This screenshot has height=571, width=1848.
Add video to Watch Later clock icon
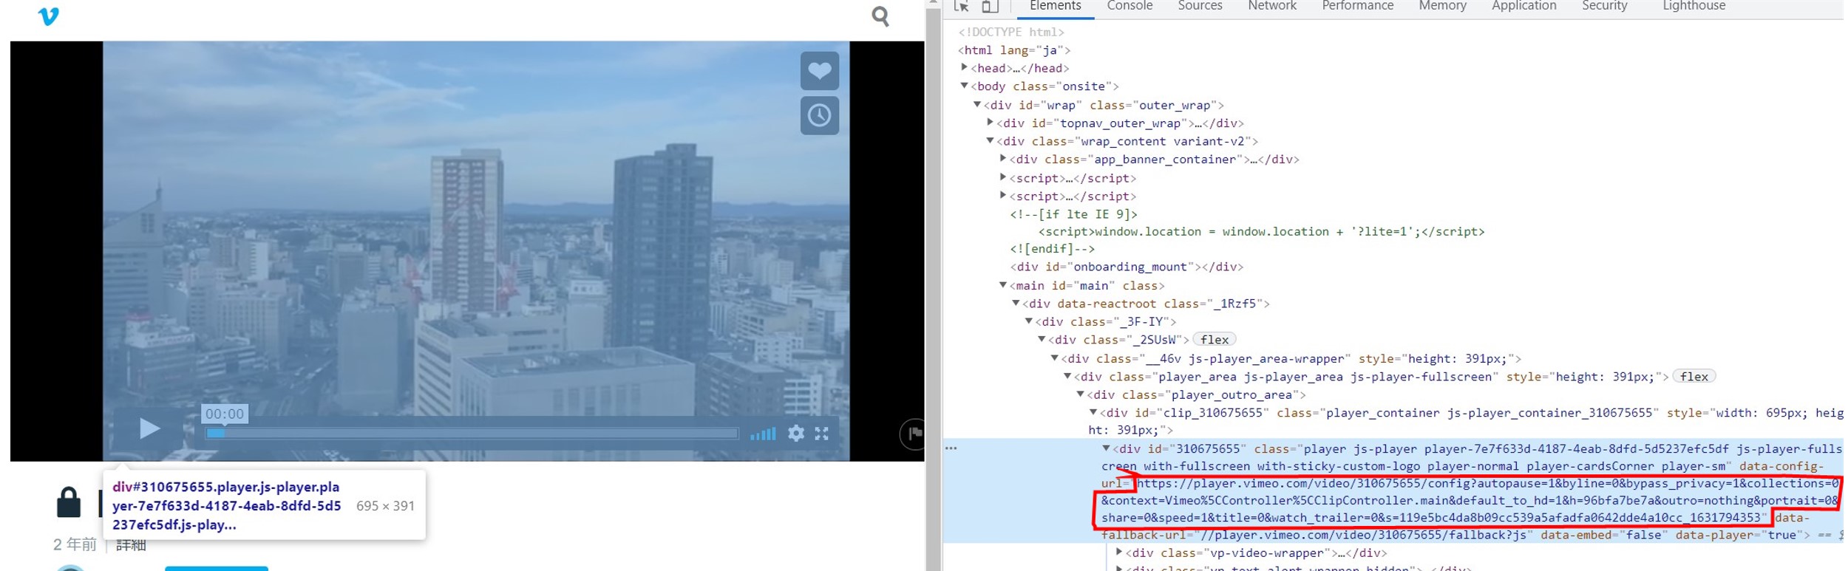tap(819, 115)
